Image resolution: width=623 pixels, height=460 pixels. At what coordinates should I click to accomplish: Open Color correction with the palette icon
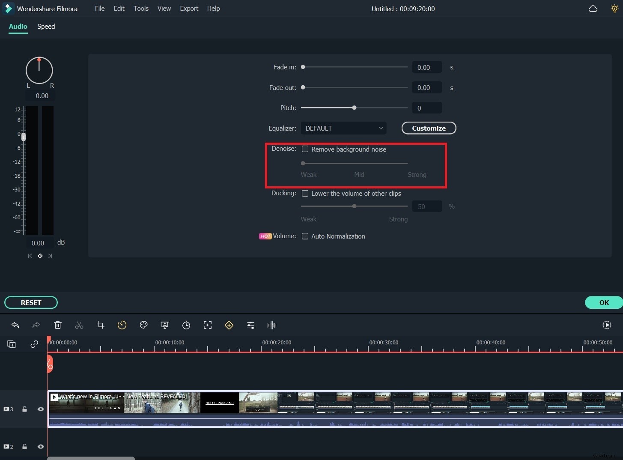[143, 325]
